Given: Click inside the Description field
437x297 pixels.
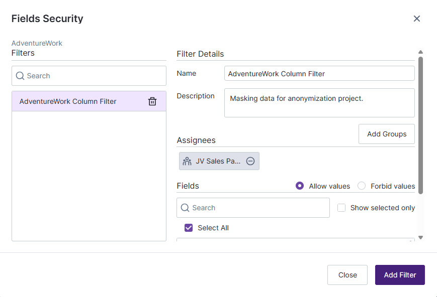Looking at the screenshot, I should point(319,102).
